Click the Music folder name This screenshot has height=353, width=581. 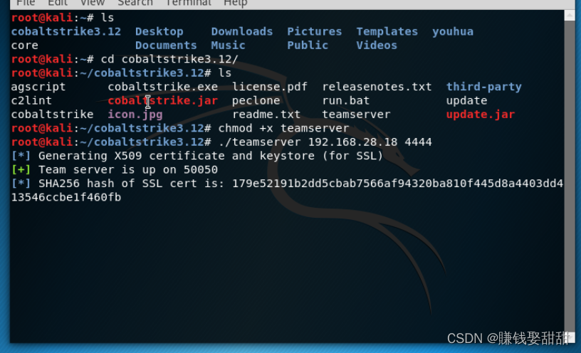click(228, 45)
